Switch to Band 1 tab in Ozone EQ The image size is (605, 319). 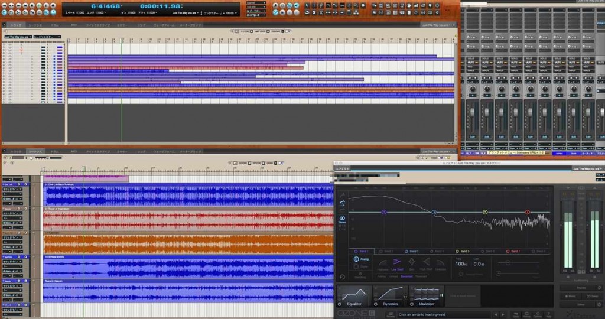[362, 252]
